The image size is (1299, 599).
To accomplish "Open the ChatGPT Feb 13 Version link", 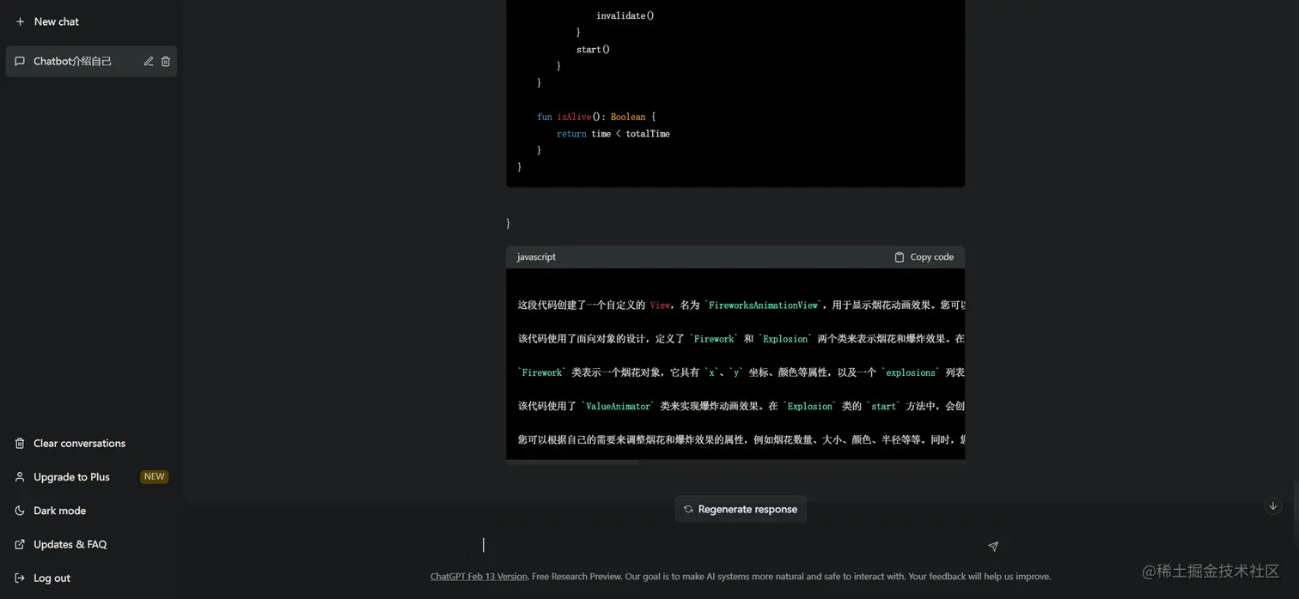I will [x=479, y=576].
